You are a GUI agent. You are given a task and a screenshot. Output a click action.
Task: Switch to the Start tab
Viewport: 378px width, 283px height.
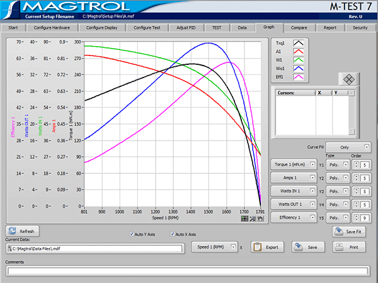point(13,28)
